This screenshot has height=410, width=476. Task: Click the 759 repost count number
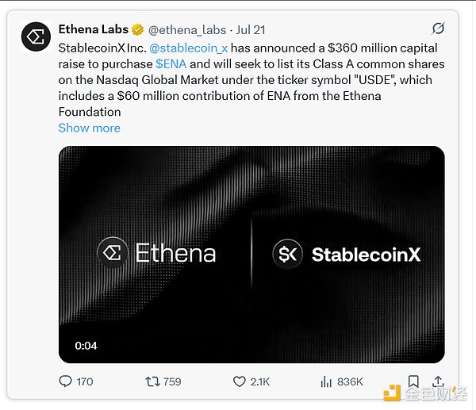pyautogui.click(x=171, y=381)
